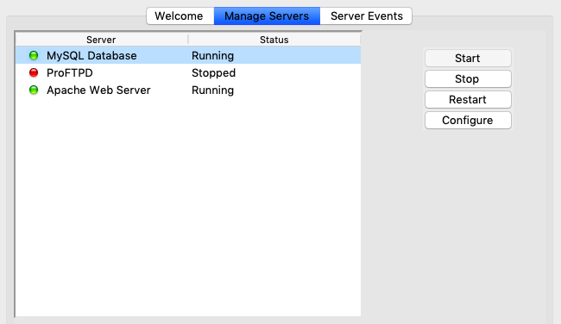Select the Apache Web Server entry
The width and height of the screenshot is (561, 324).
pos(188,90)
